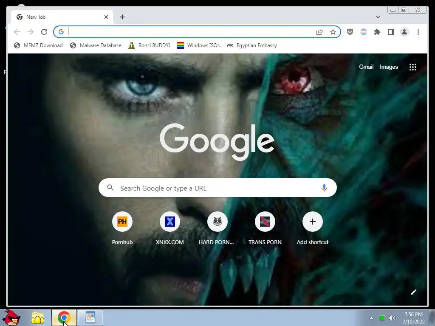Open a new tab with plus button
The image size is (435, 326).
pyautogui.click(x=122, y=17)
